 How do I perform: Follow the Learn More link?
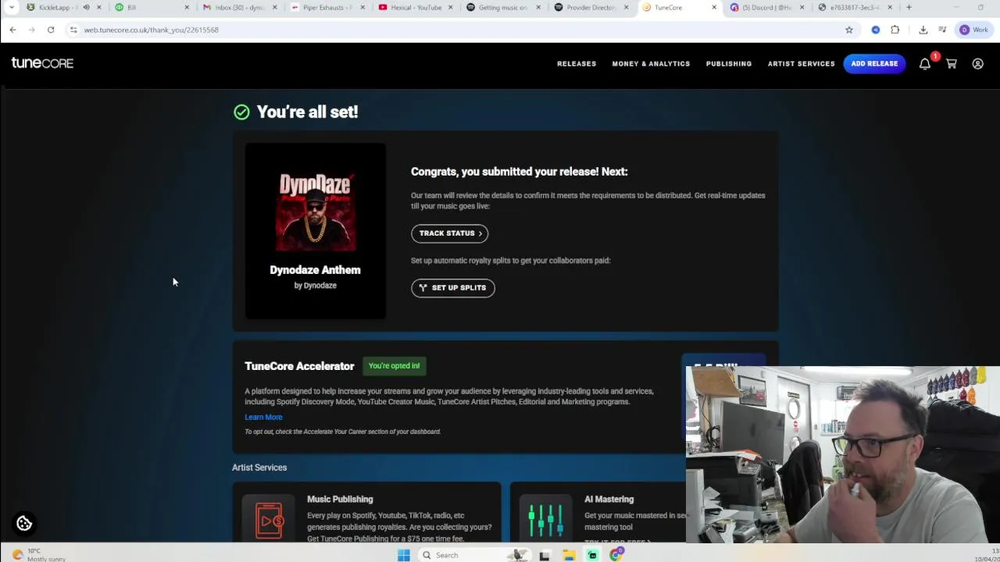click(x=263, y=418)
